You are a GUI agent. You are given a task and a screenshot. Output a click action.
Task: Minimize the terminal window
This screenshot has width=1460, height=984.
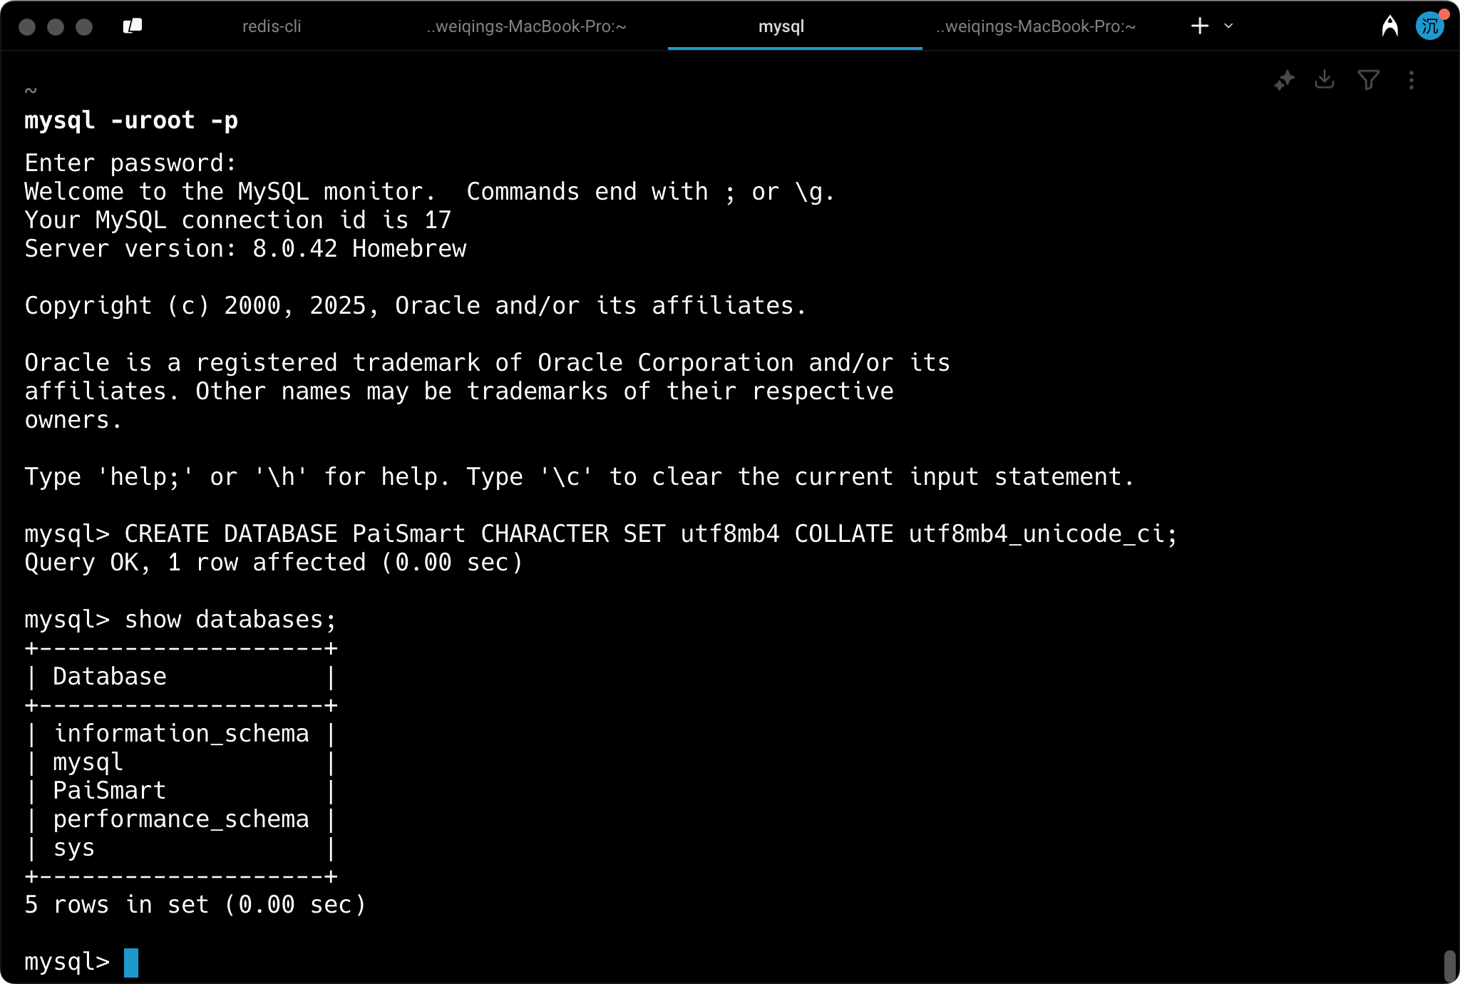click(x=56, y=27)
